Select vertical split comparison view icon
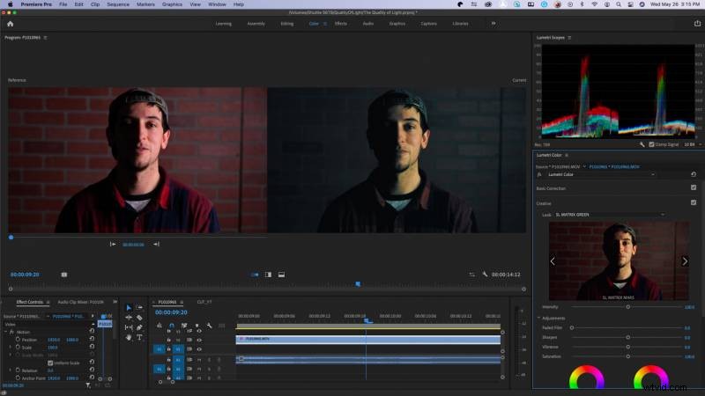This screenshot has width=705, height=396. (x=268, y=275)
